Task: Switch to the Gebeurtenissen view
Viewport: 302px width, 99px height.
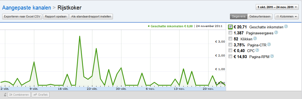Action: pyautogui.click(x=260, y=16)
